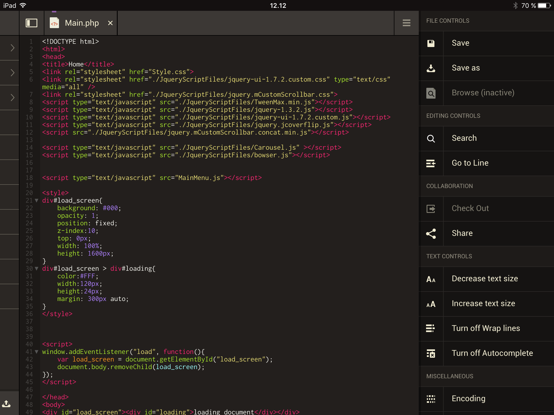
Task: Close the Main.php tab
Action: 110,23
